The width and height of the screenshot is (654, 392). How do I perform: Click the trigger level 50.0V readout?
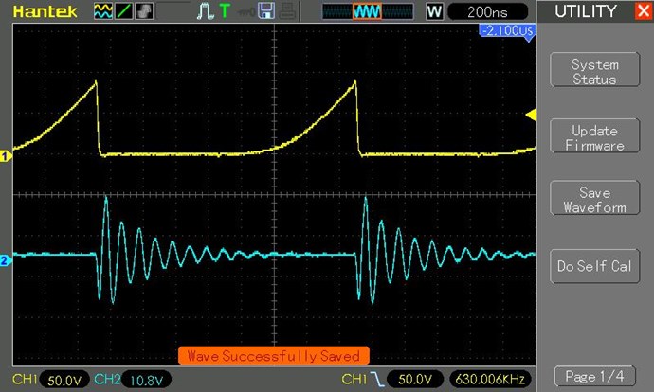click(415, 379)
